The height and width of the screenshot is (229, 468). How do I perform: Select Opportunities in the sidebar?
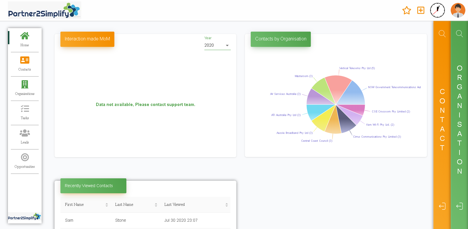tap(25, 161)
